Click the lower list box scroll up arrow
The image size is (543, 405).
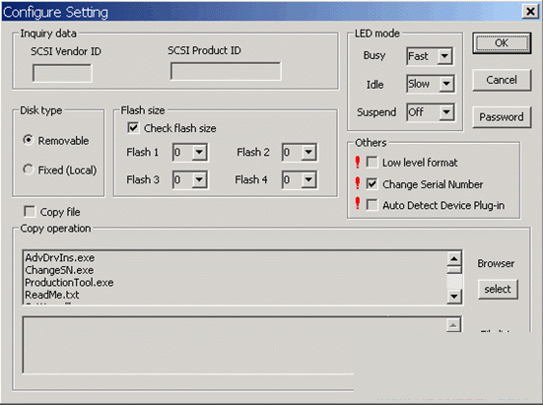point(453,325)
